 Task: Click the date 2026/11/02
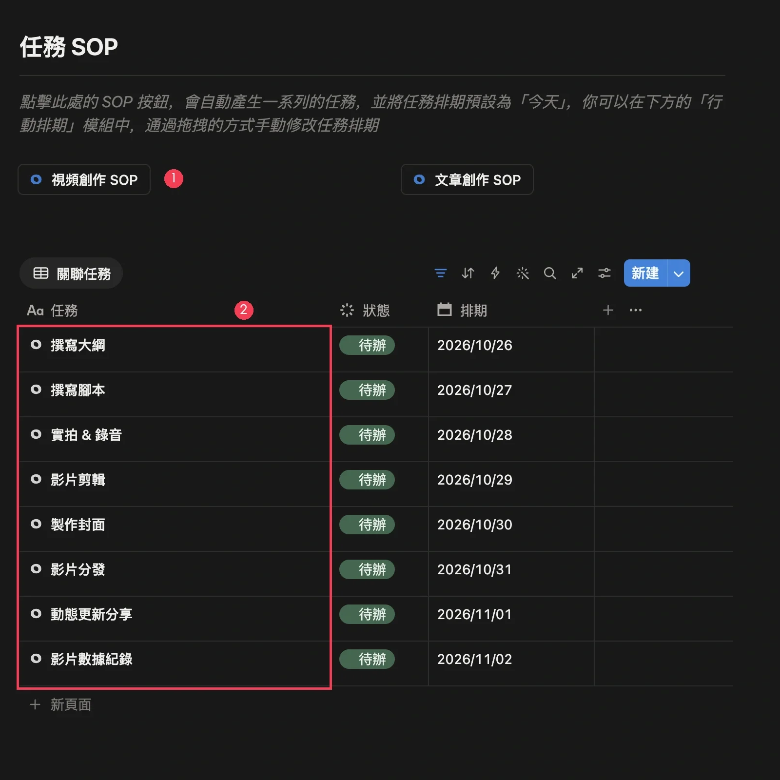click(x=475, y=659)
